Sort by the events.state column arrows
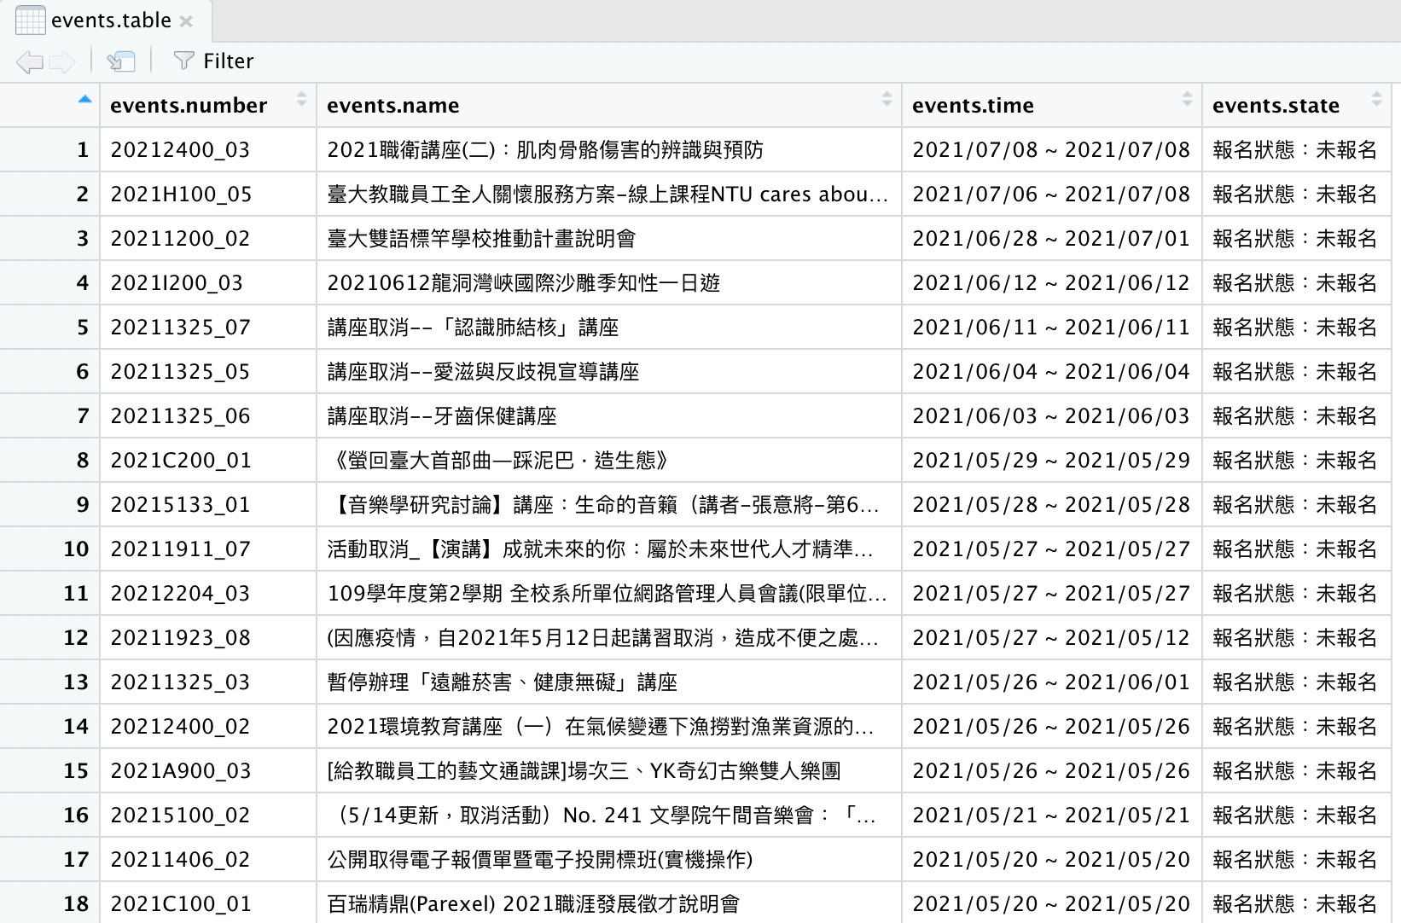Screen dimensions: 1401x923 (1376, 99)
